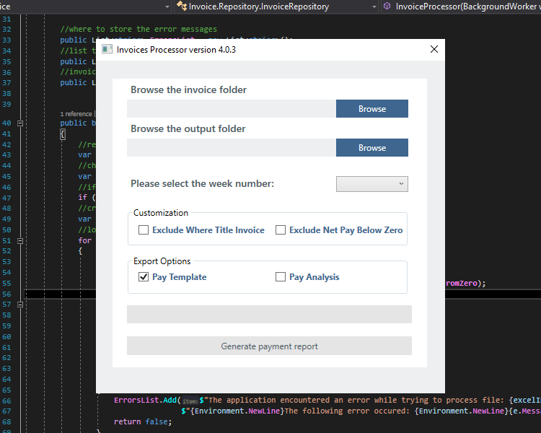Collapse the code block at line 40

(x=20, y=123)
